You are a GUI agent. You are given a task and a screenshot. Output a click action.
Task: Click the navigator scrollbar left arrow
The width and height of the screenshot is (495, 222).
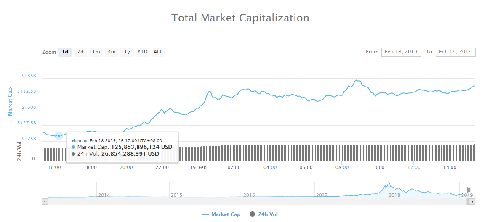(x=44, y=202)
